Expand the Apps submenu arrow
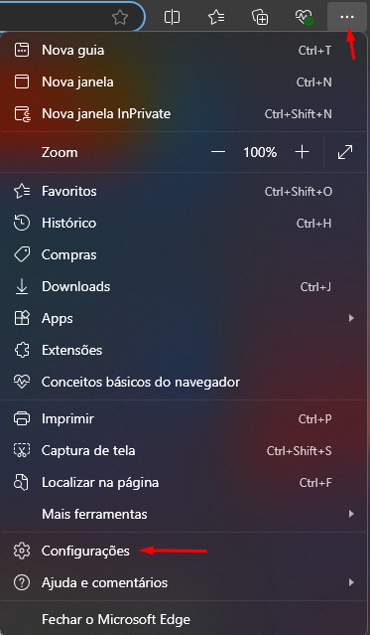The height and width of the screenshot is (635, 370). (x=351, y=318)
